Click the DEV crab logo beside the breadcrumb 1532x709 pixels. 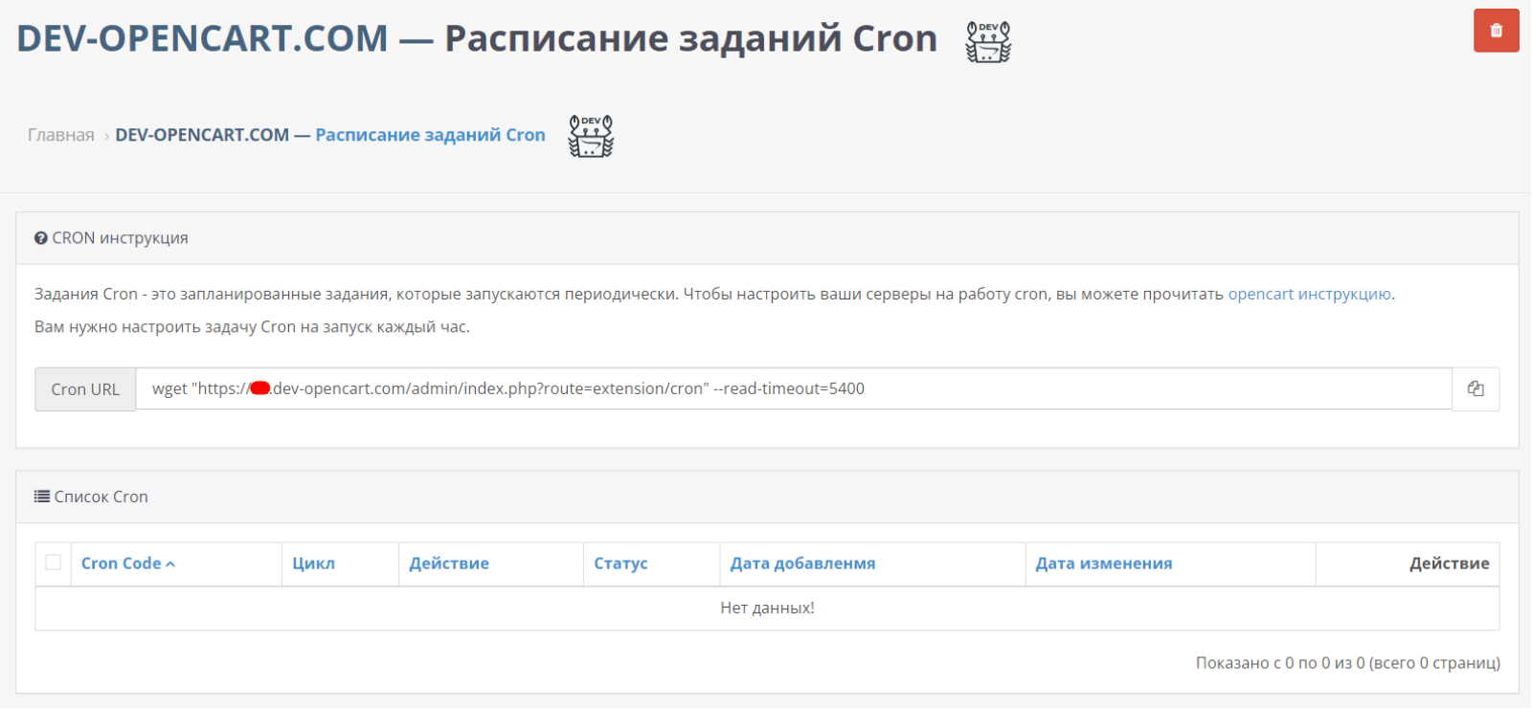click(591, 136)
